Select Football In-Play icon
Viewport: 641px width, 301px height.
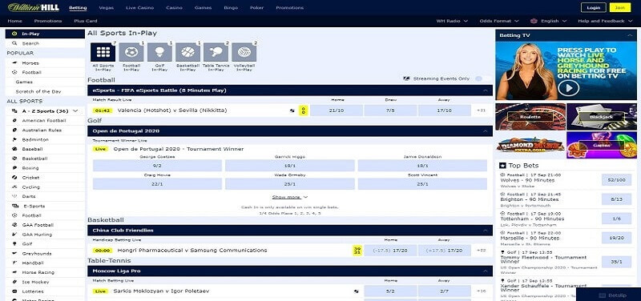click(131, 53)
